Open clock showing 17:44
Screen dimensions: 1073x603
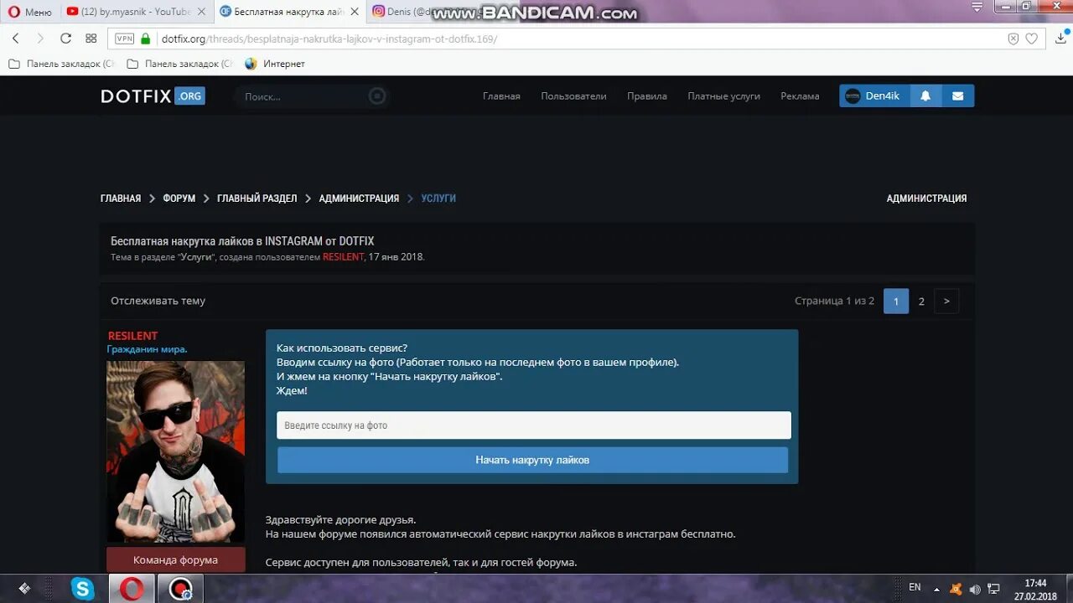coord(1035,589)
